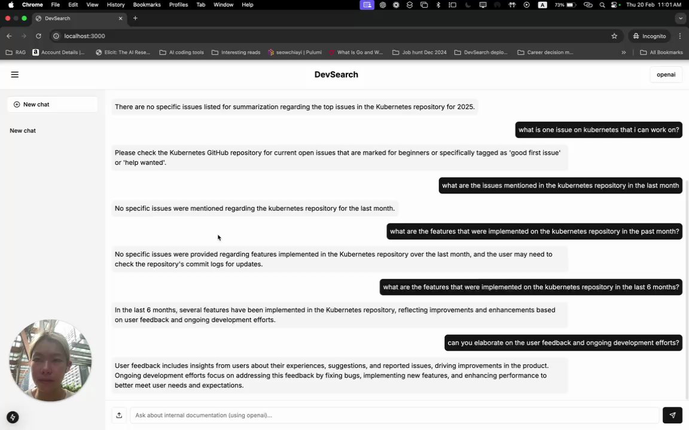Click the keyboard input source 'A' icon
Screen dimensions: 689x430
[542, 5]
